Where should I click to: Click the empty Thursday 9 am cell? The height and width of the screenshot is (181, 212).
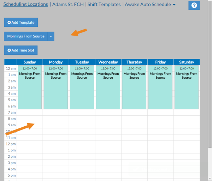[x=134, y=125]
